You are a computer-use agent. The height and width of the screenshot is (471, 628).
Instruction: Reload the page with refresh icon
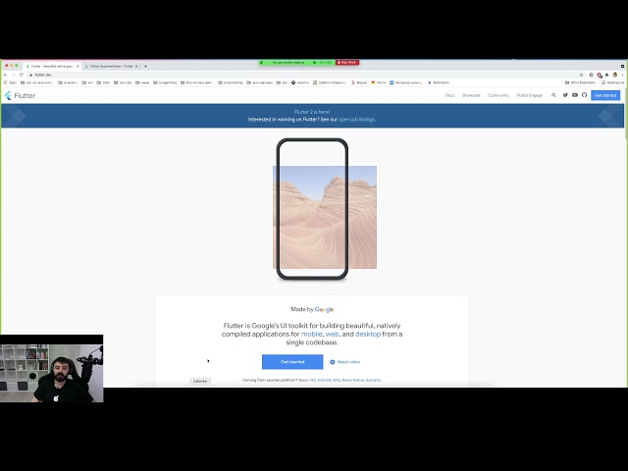pyautogui.click(x=22, y=75)
